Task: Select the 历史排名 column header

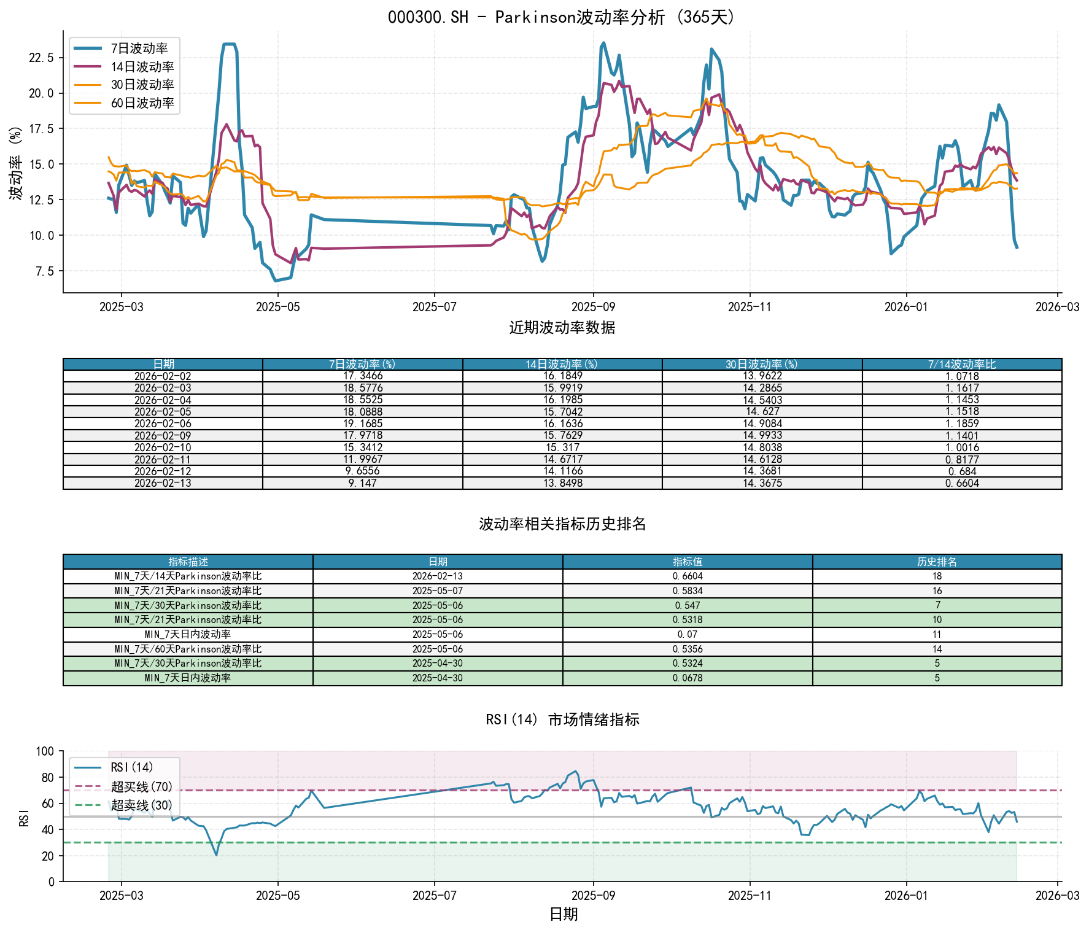Action: click(937, 562)
